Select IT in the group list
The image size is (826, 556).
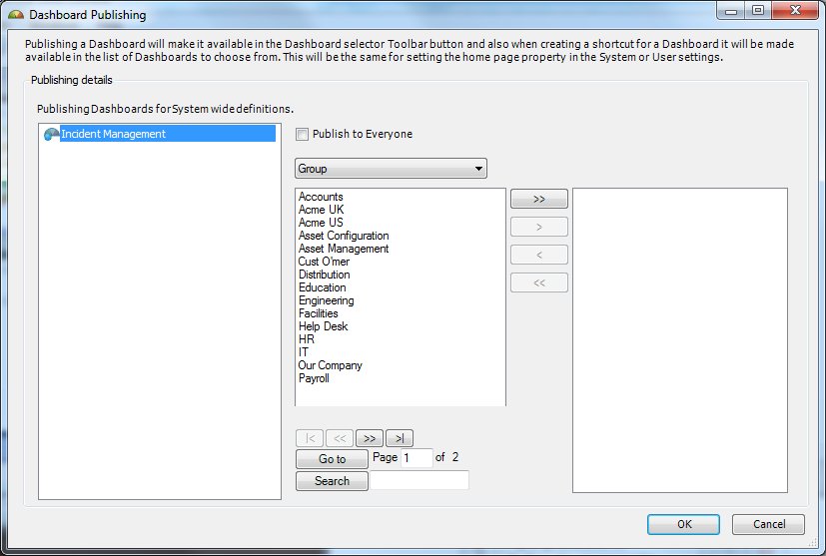point(303,352)
